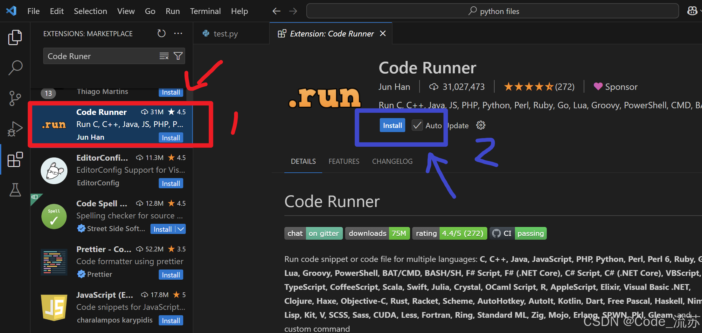Open the Testing flask view
The width and height of the screenshot is (702, 333).
tap(15, 190)
